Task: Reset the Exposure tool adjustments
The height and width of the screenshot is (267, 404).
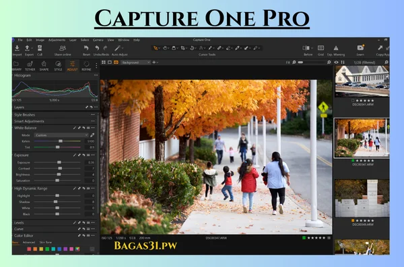Action: click(x=83, y=155)
